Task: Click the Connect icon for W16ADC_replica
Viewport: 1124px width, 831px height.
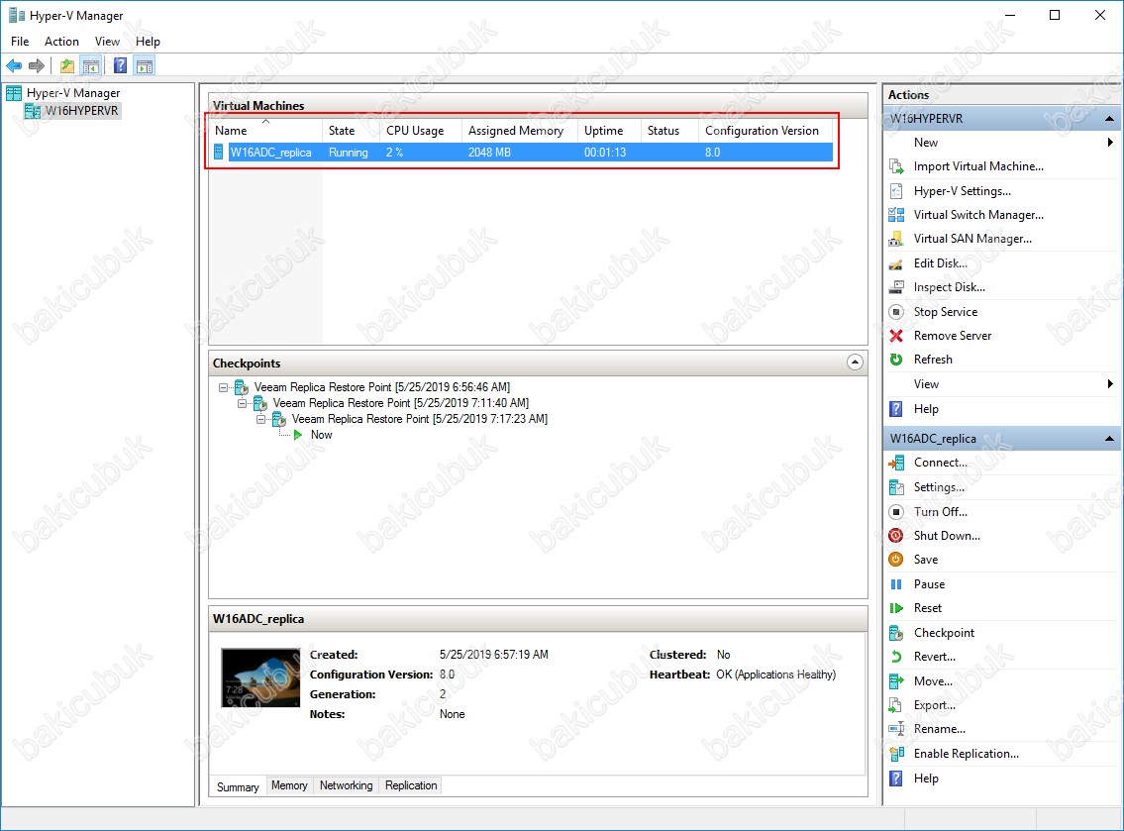Action: pos(896,463)
